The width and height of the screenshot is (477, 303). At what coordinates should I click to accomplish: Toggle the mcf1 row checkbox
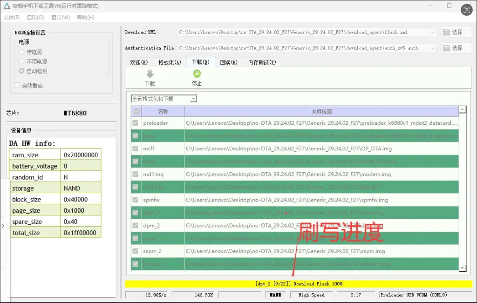point(136,148)
